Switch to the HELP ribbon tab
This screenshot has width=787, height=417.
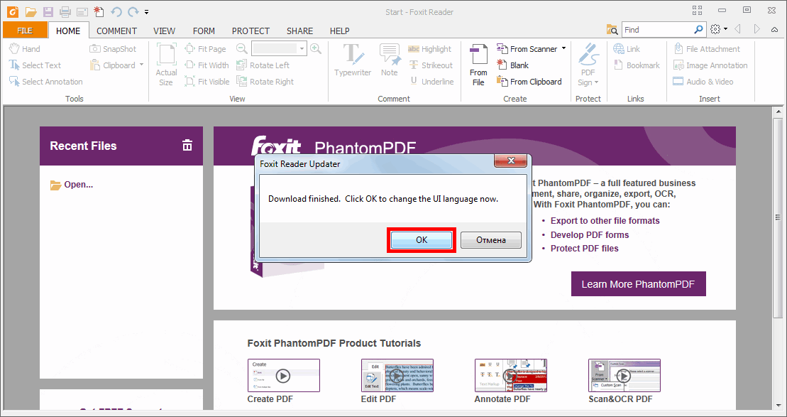tap(339, 31)
